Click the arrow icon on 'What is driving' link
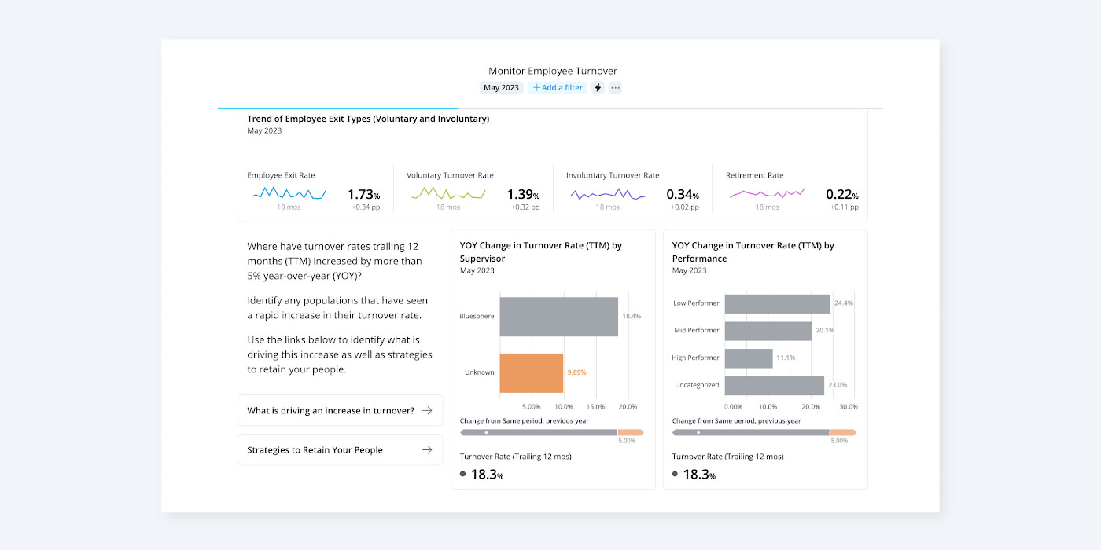 pos(427,410)
